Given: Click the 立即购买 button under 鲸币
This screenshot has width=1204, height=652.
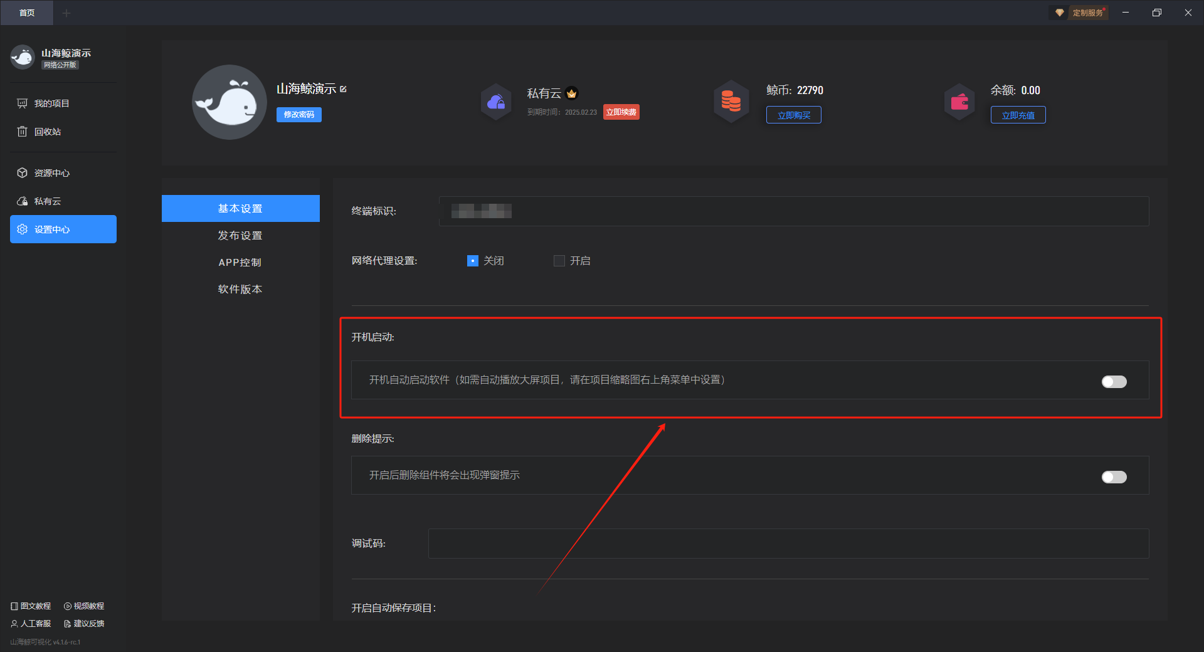Looking at the screenshot, I should pos(793,115).
